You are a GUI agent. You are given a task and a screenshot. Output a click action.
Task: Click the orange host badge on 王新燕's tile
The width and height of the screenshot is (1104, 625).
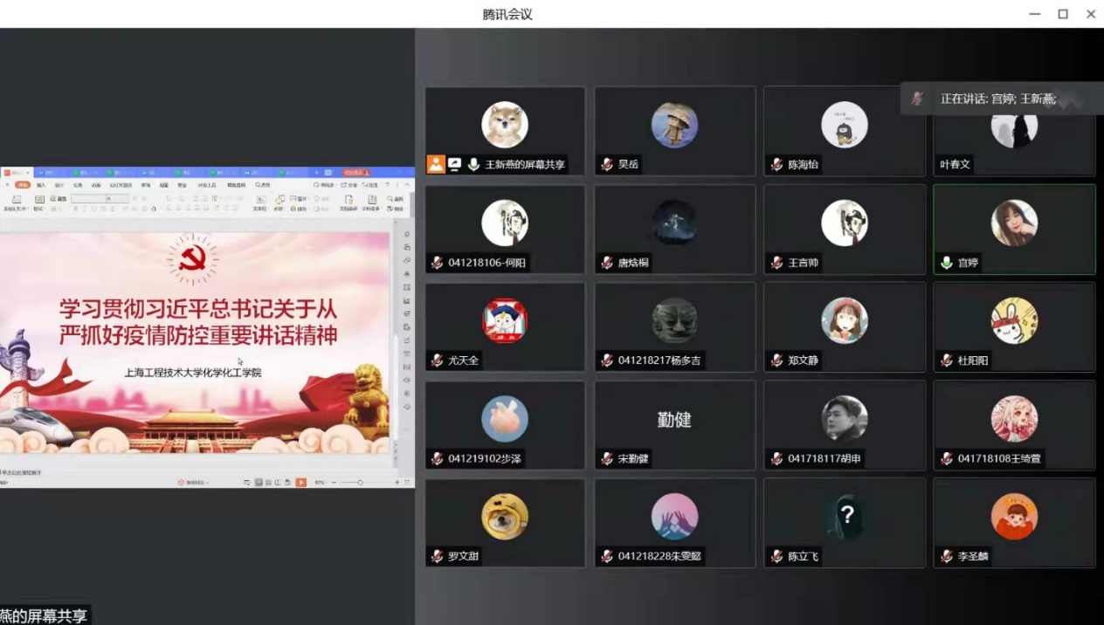click(436, 164)
